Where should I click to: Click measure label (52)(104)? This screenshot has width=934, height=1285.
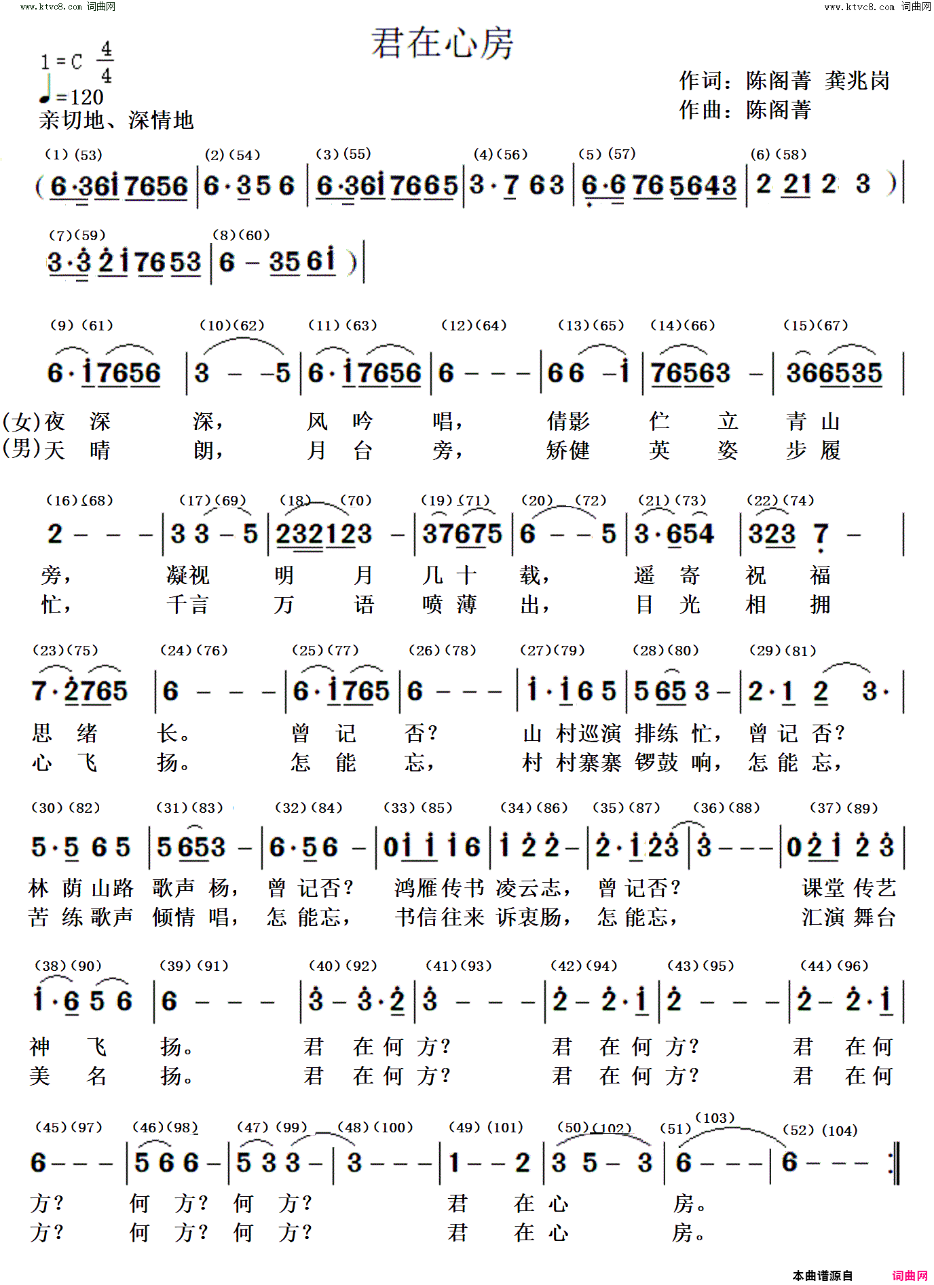pos(820,1130)
